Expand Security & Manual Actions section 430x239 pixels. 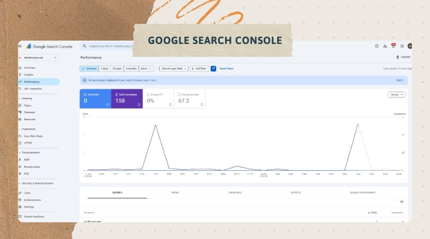[36, 183]
